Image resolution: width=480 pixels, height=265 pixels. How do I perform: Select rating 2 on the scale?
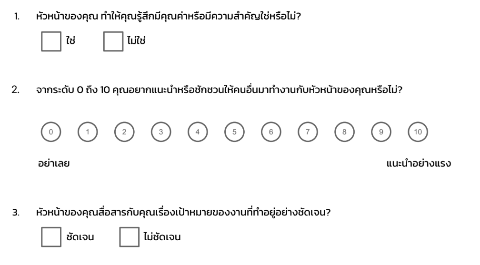point(124,132)
